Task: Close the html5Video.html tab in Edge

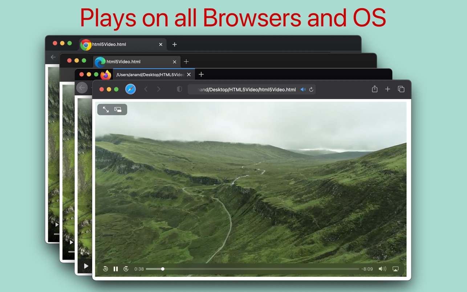Action: tap(175, 62)
